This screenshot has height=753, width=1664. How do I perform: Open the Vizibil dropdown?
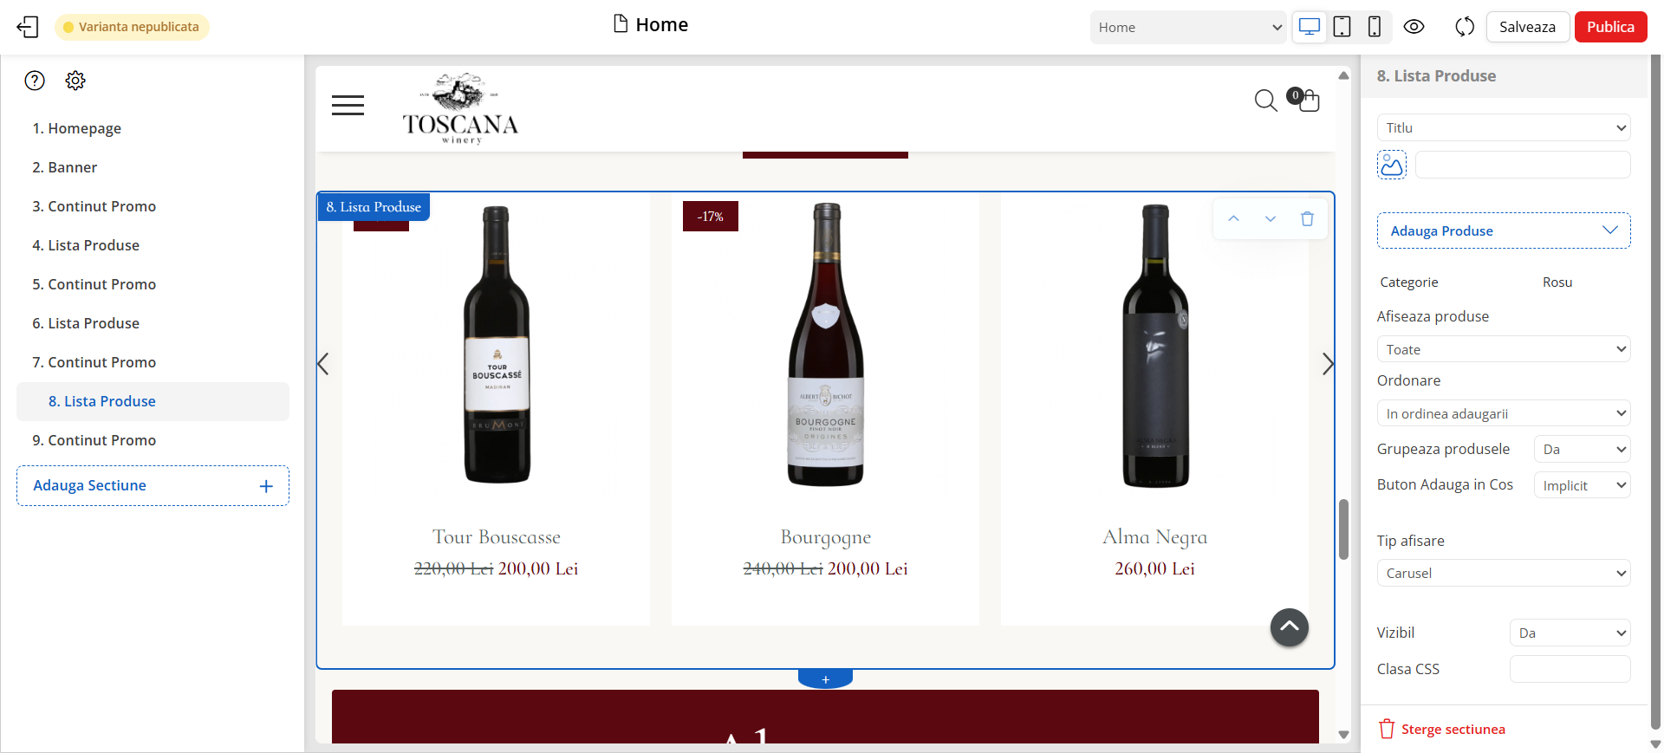point(1570,633)
